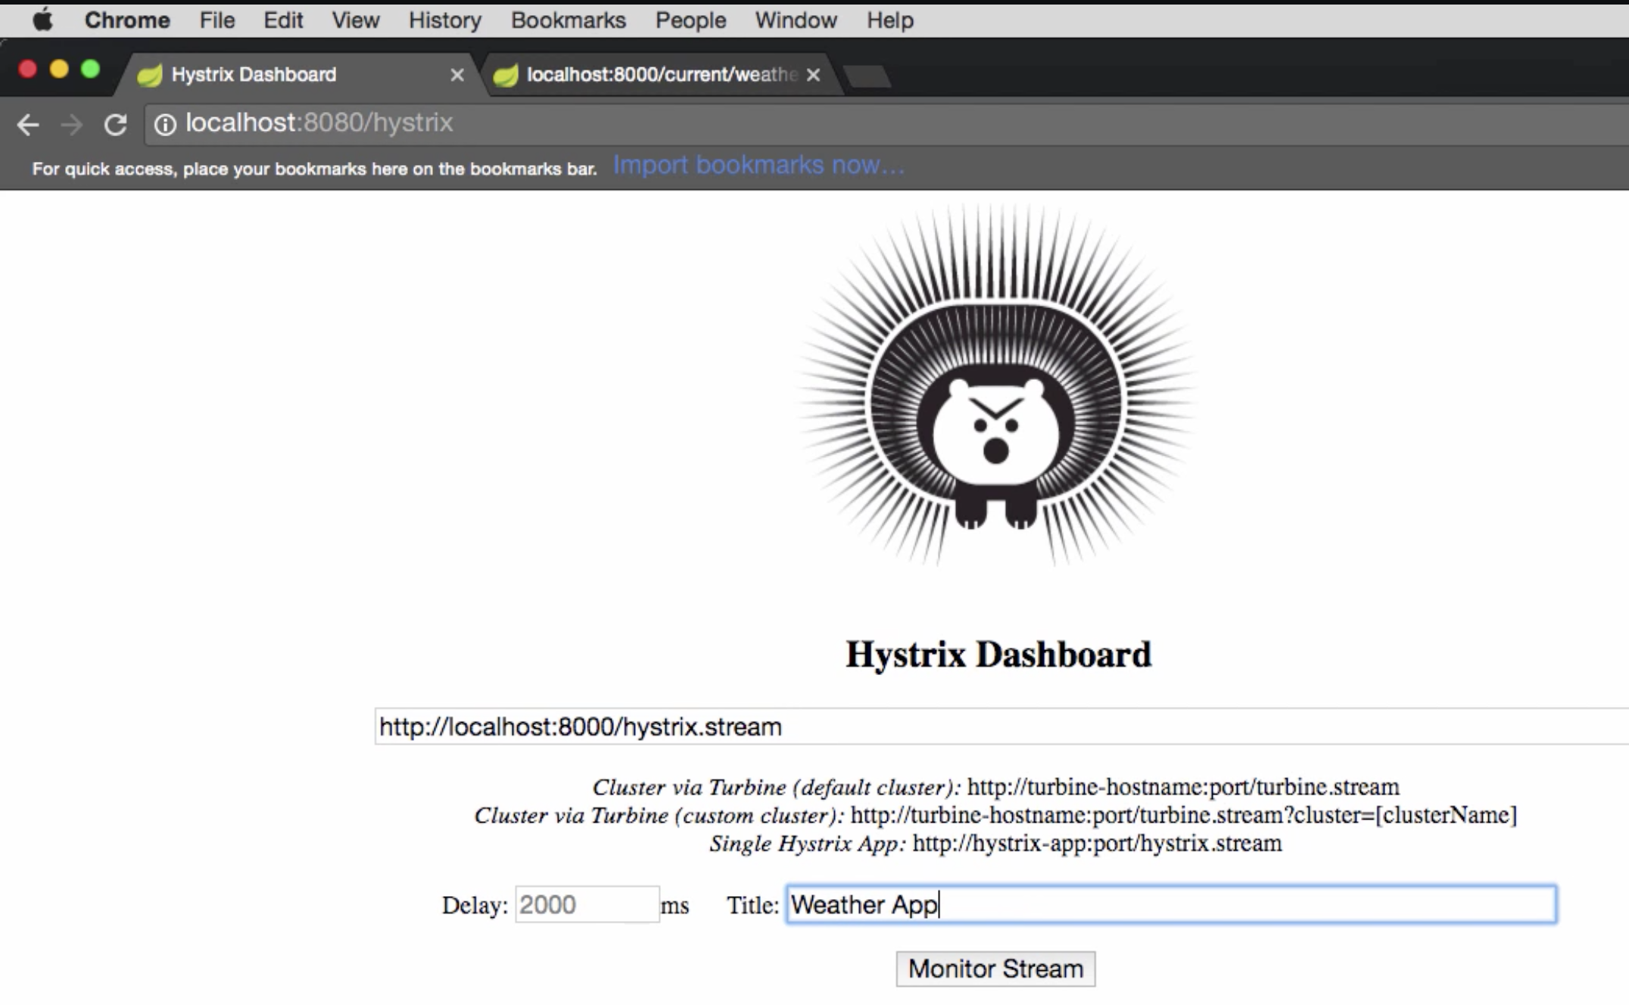
Task: Click the site info icon in address bar
Action: tap(165, 124)
